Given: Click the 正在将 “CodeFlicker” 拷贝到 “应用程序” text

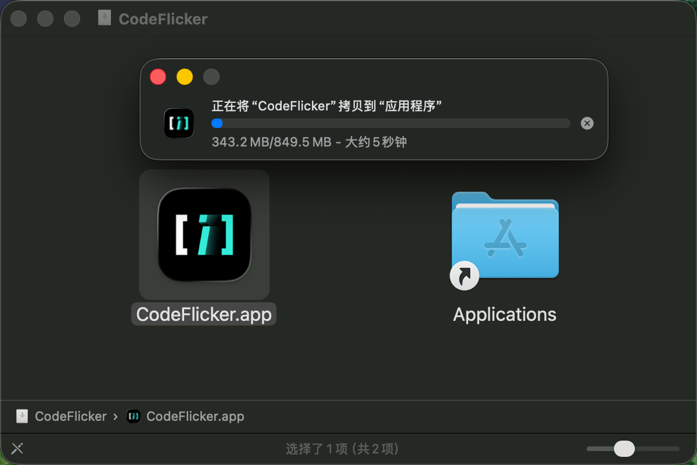Looking at the screenshot, I should point(327,106).
